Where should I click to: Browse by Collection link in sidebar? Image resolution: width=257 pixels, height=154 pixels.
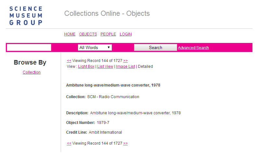[31, 72]
